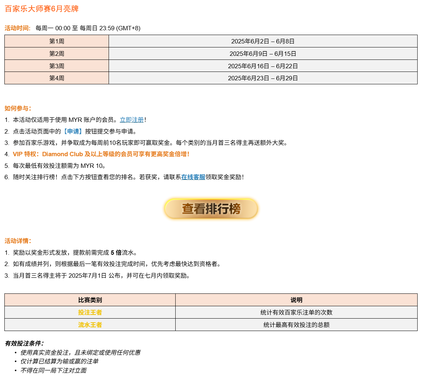This screenshot has width=422, height=377.
Task: Click the 如何参与 section heading
Action: click(x=15, y=108)
